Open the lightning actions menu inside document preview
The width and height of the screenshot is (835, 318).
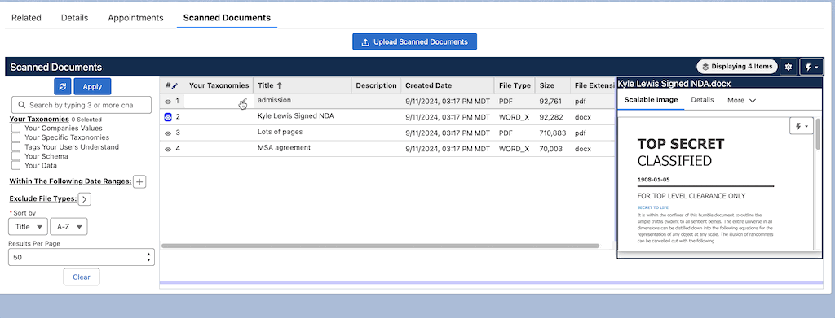[801, 126]
